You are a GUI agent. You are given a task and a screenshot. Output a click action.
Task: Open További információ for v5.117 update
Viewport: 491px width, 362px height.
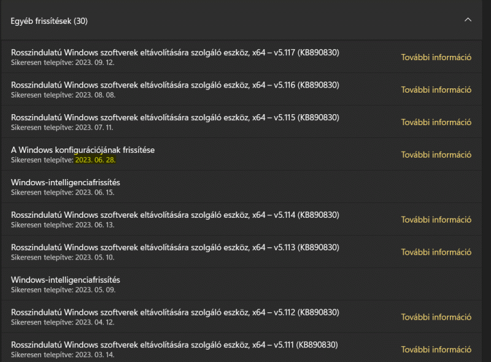[436, 57]
